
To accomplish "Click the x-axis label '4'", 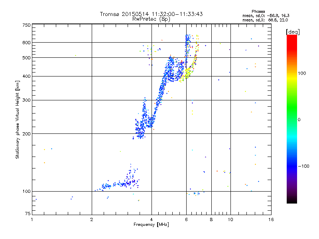I will 152,219.
